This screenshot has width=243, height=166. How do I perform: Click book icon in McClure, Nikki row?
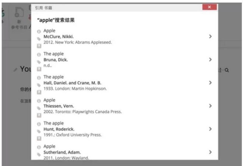pyautogui.click(x=39, y=46)
